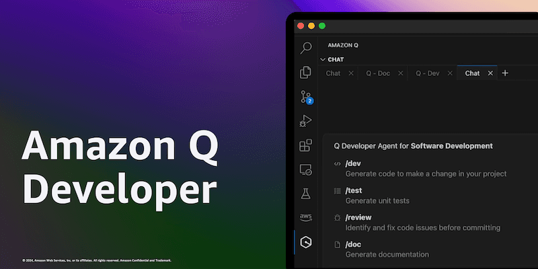Switch to the Q - Doc tab

(x=377, y=73)
